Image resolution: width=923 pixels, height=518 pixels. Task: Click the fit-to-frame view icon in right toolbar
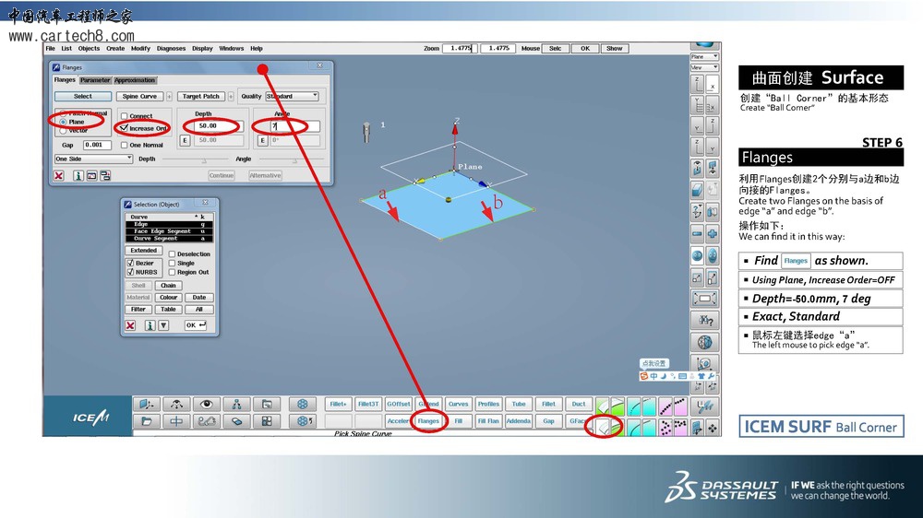[704, 299]
